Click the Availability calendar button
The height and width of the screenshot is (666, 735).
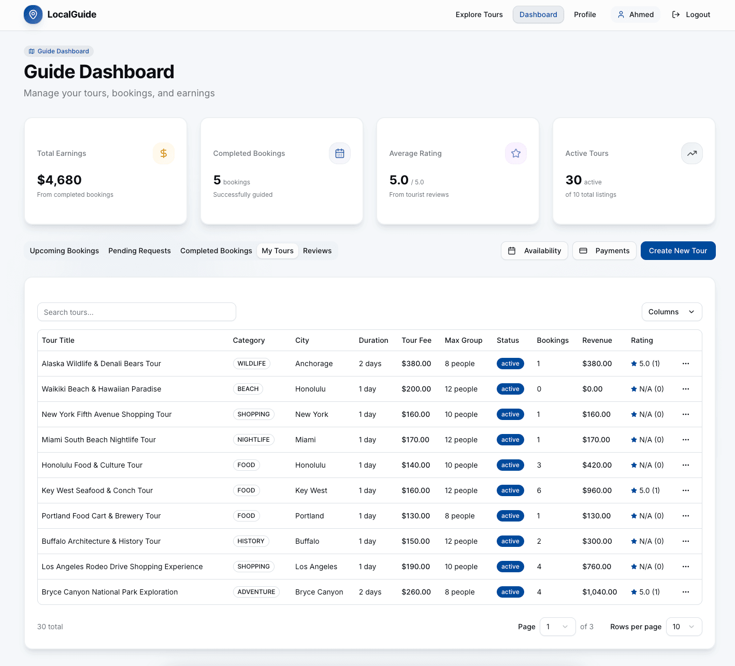click(534, 251)
